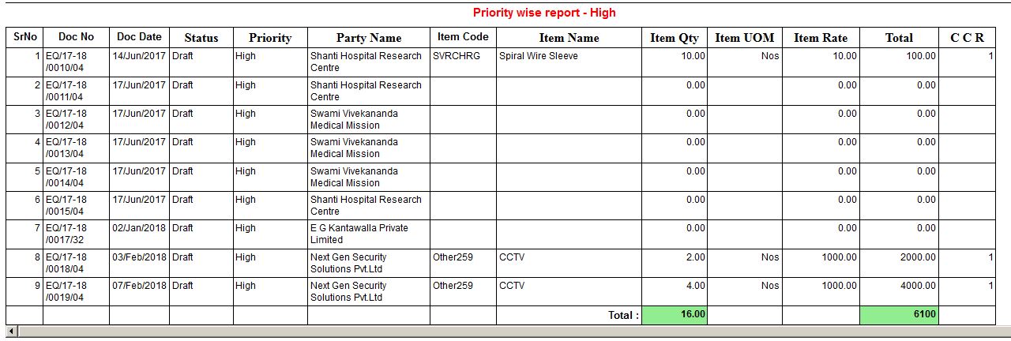The width and height of the screenshot is (1011, 341).
Task: Select the Status column header
Action: [x=201, y=38]
